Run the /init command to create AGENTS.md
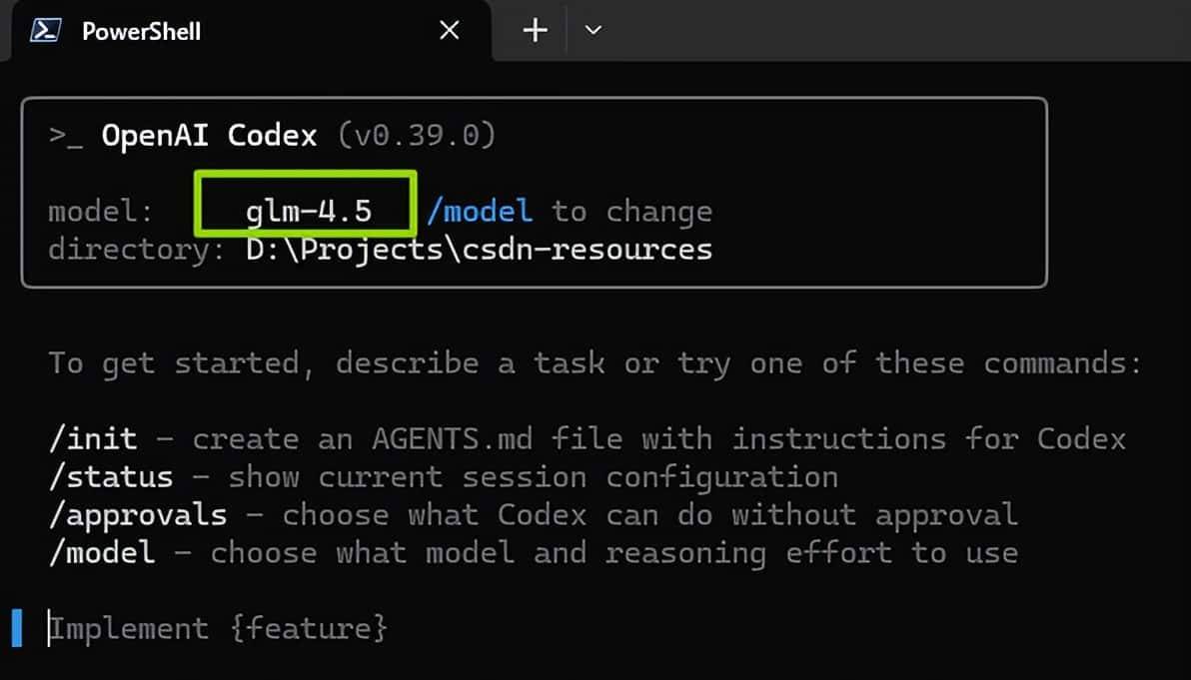The width and height of the screenshot is (1191, 680). 94,438
